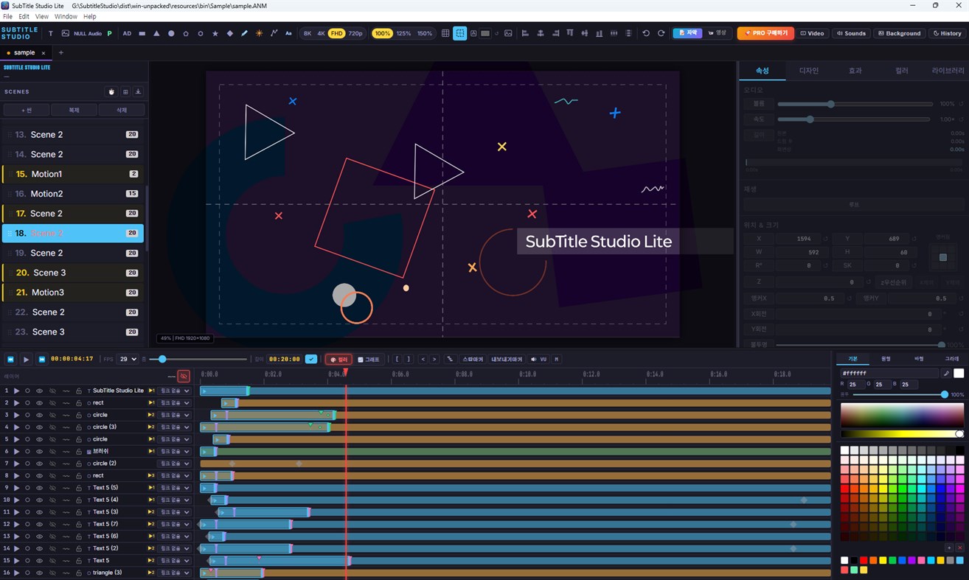The image size is (969, 580).
Task: Toggle lock on SubTitle Studio Lite layer
Action: (x=79, y=391)
